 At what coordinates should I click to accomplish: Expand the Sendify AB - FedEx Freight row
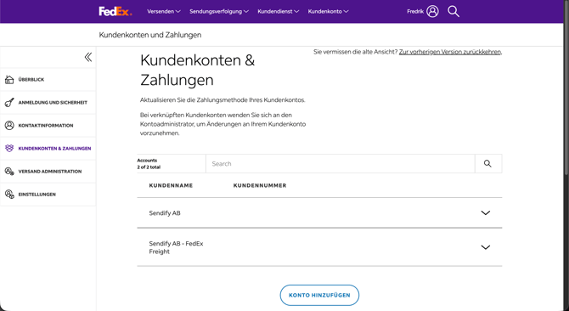click(x=485, y=247)
